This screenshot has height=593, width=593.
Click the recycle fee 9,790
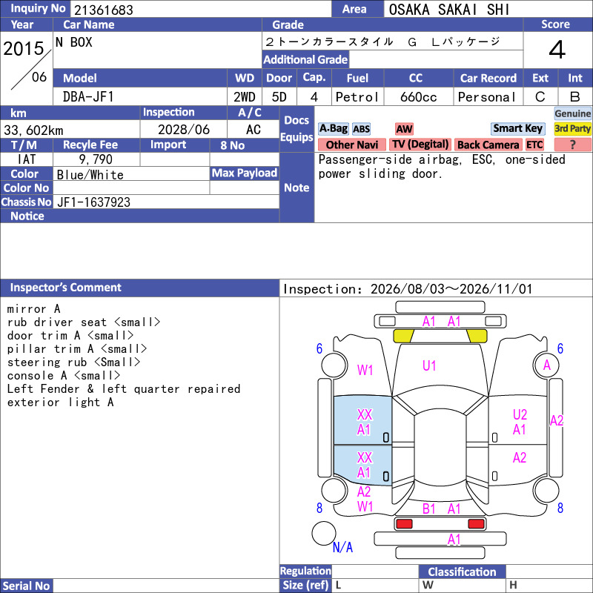pos(96,159)
